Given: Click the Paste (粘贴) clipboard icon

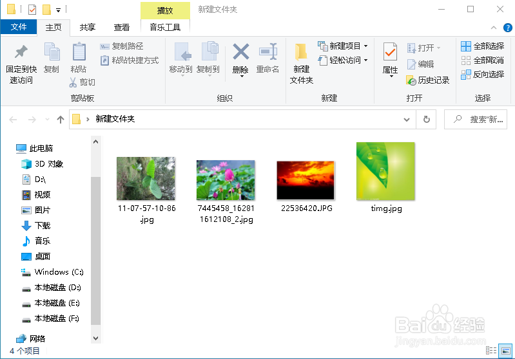Looking at the screenshot, I should point(79,52).
